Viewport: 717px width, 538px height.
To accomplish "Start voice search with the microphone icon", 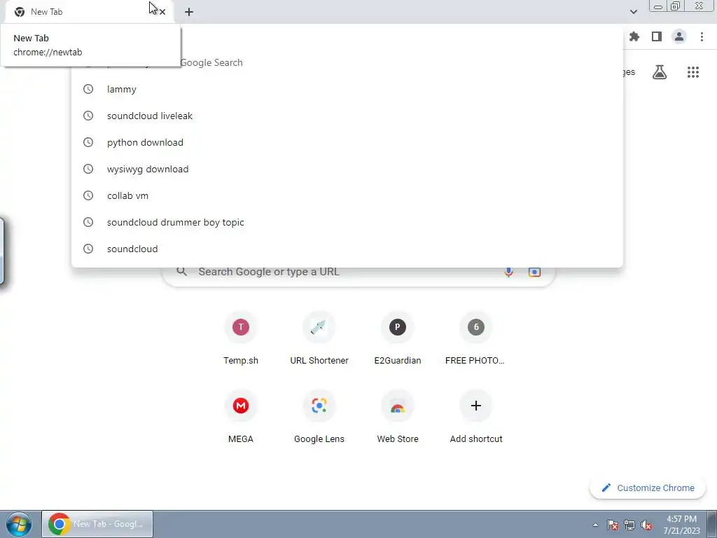I will click(x=508, y=273).
